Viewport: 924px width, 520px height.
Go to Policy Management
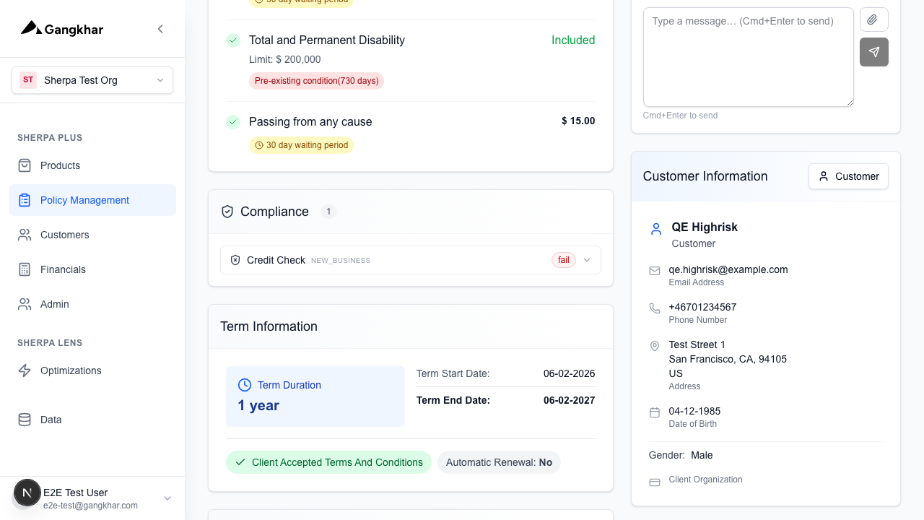92,200
